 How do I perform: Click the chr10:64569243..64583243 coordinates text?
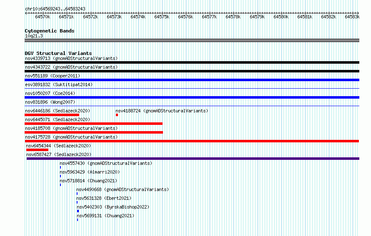[x=55, y=9]
